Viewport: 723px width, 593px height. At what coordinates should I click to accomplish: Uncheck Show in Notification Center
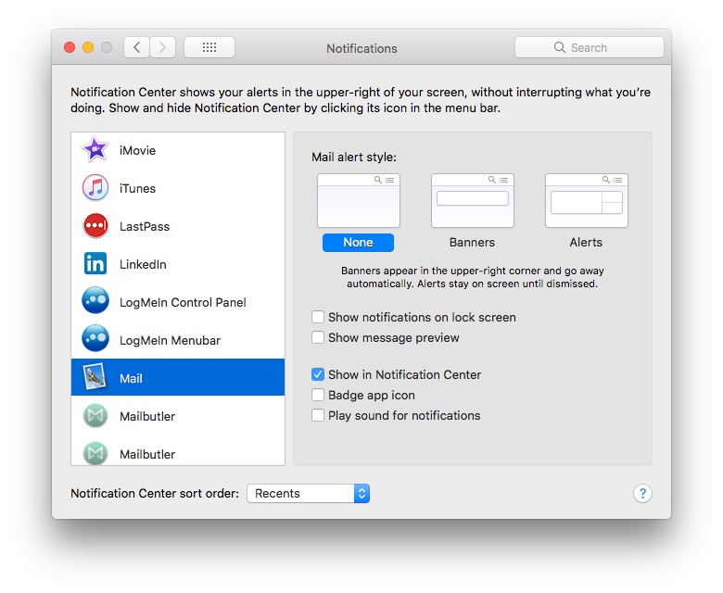click(318, 374)
